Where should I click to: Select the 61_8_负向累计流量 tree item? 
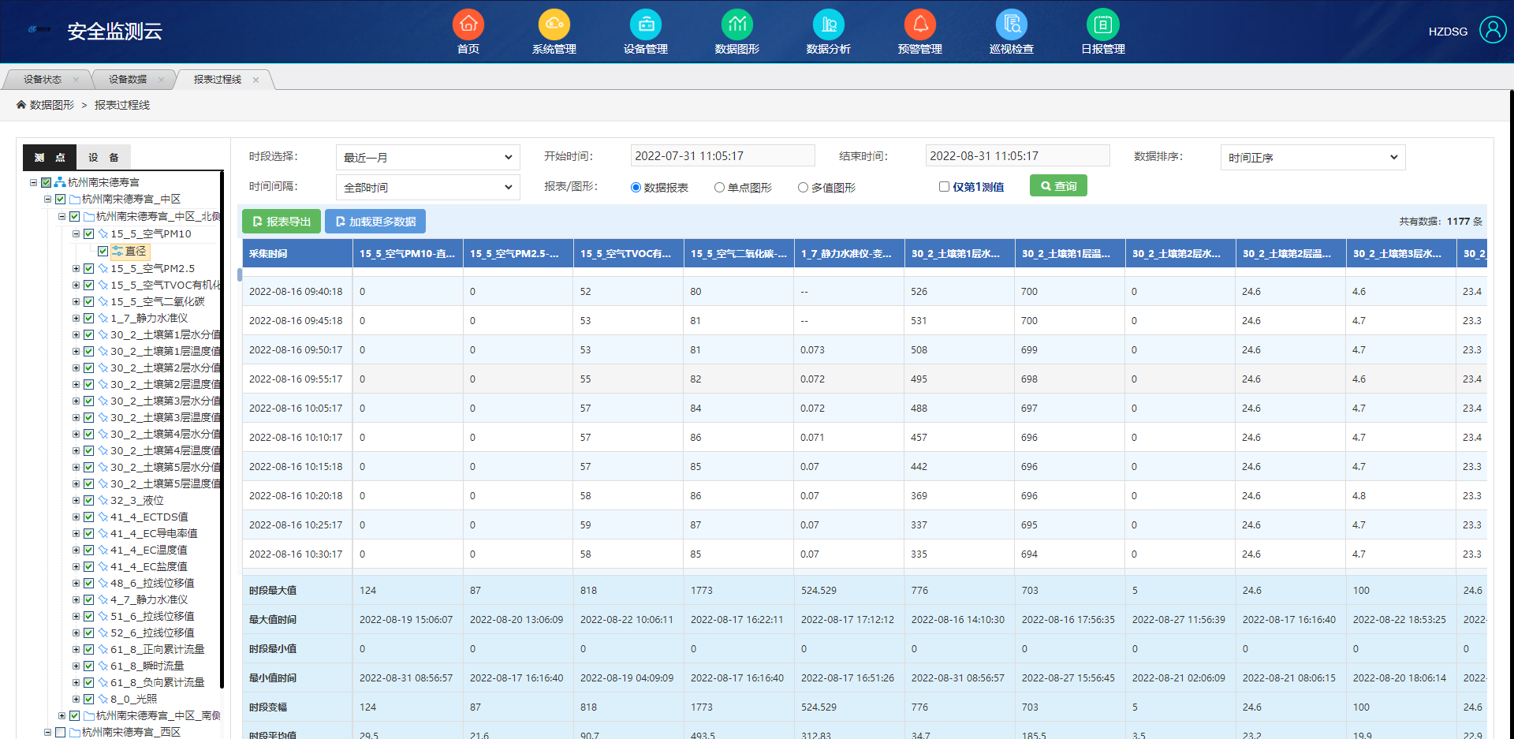tap(158, 683)
